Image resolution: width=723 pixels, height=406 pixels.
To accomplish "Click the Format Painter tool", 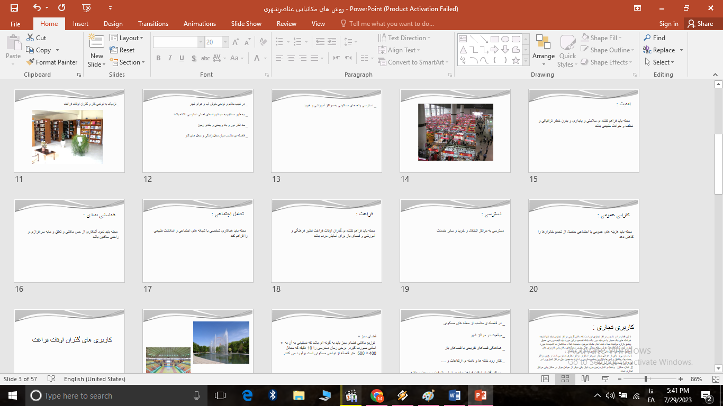I will point(52,62).
